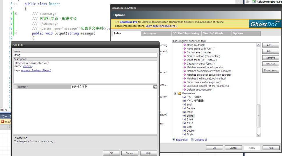Click the (x) icon next to Decimal
Viewport: 282px width, 156px height.
pyautogui.click(x=184, y=108)
